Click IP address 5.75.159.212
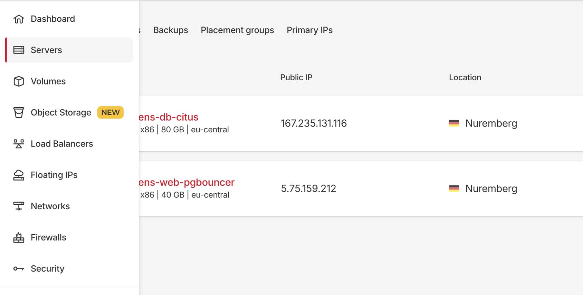Image resolution: width=583 pixels, height=295 pixels. pyautogui.click(x=308, y=189)
